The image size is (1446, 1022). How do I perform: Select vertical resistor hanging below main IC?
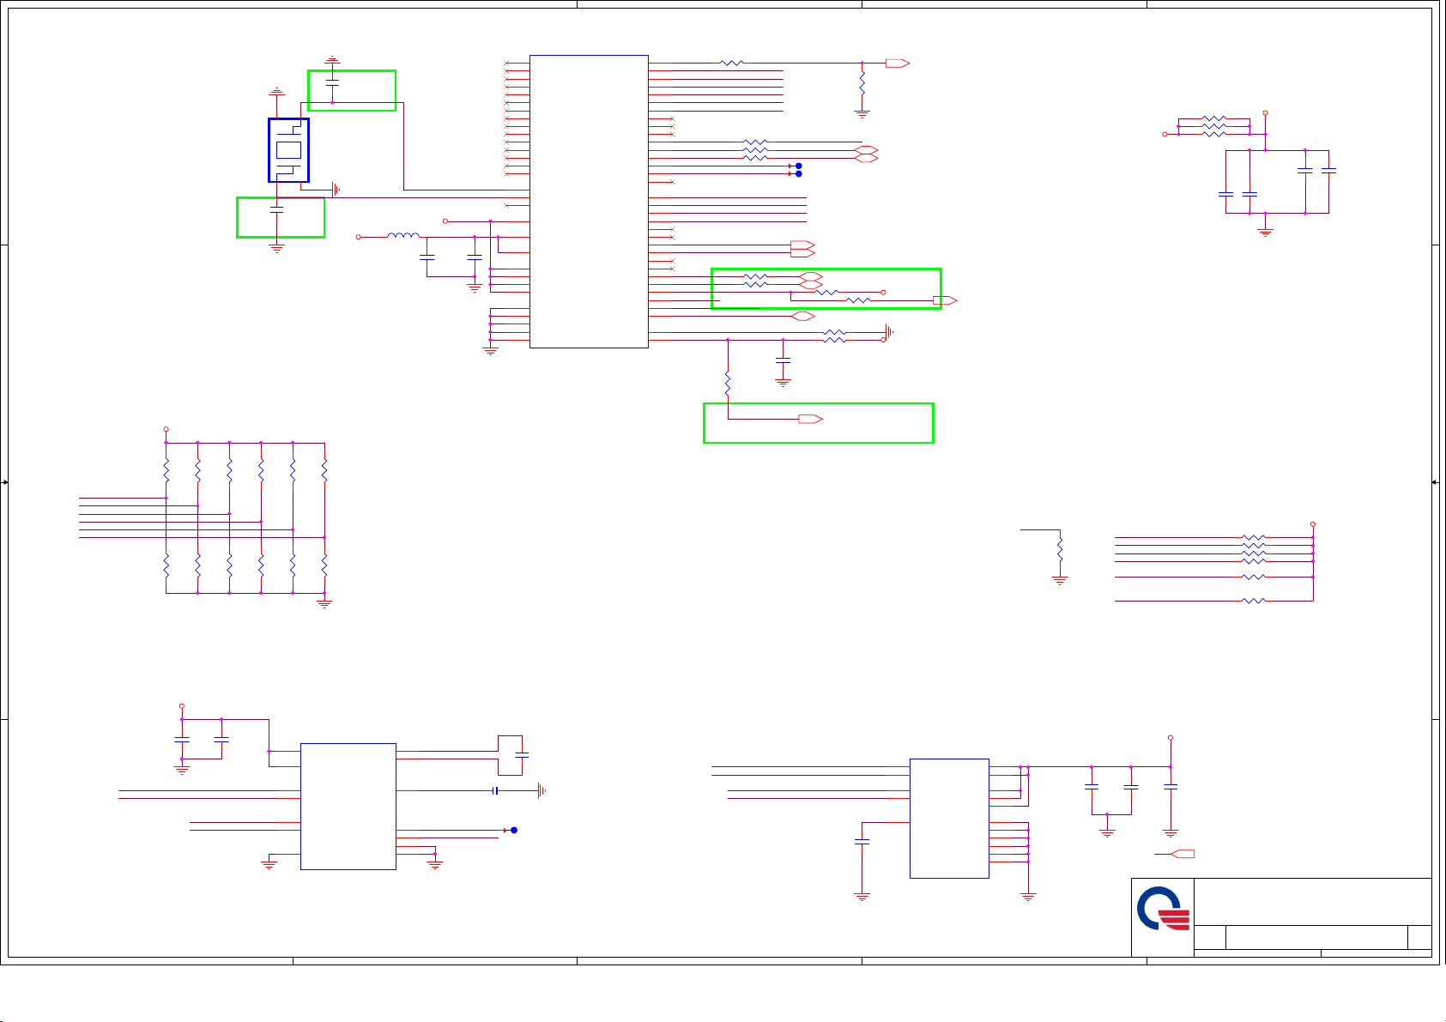click(728, 383)
